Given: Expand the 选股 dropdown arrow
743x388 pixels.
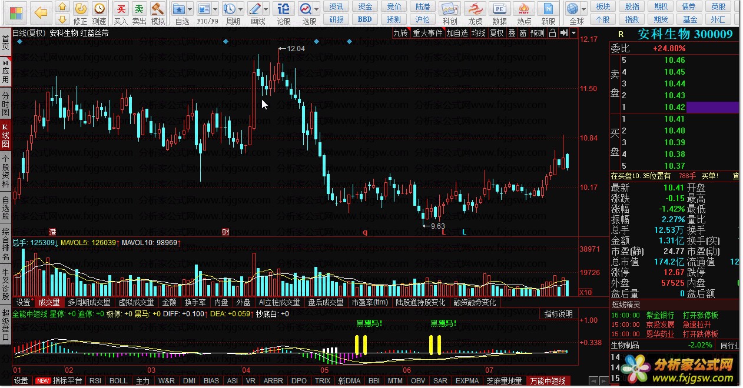Looking at the screenshot, I should (x=317, y=9).
